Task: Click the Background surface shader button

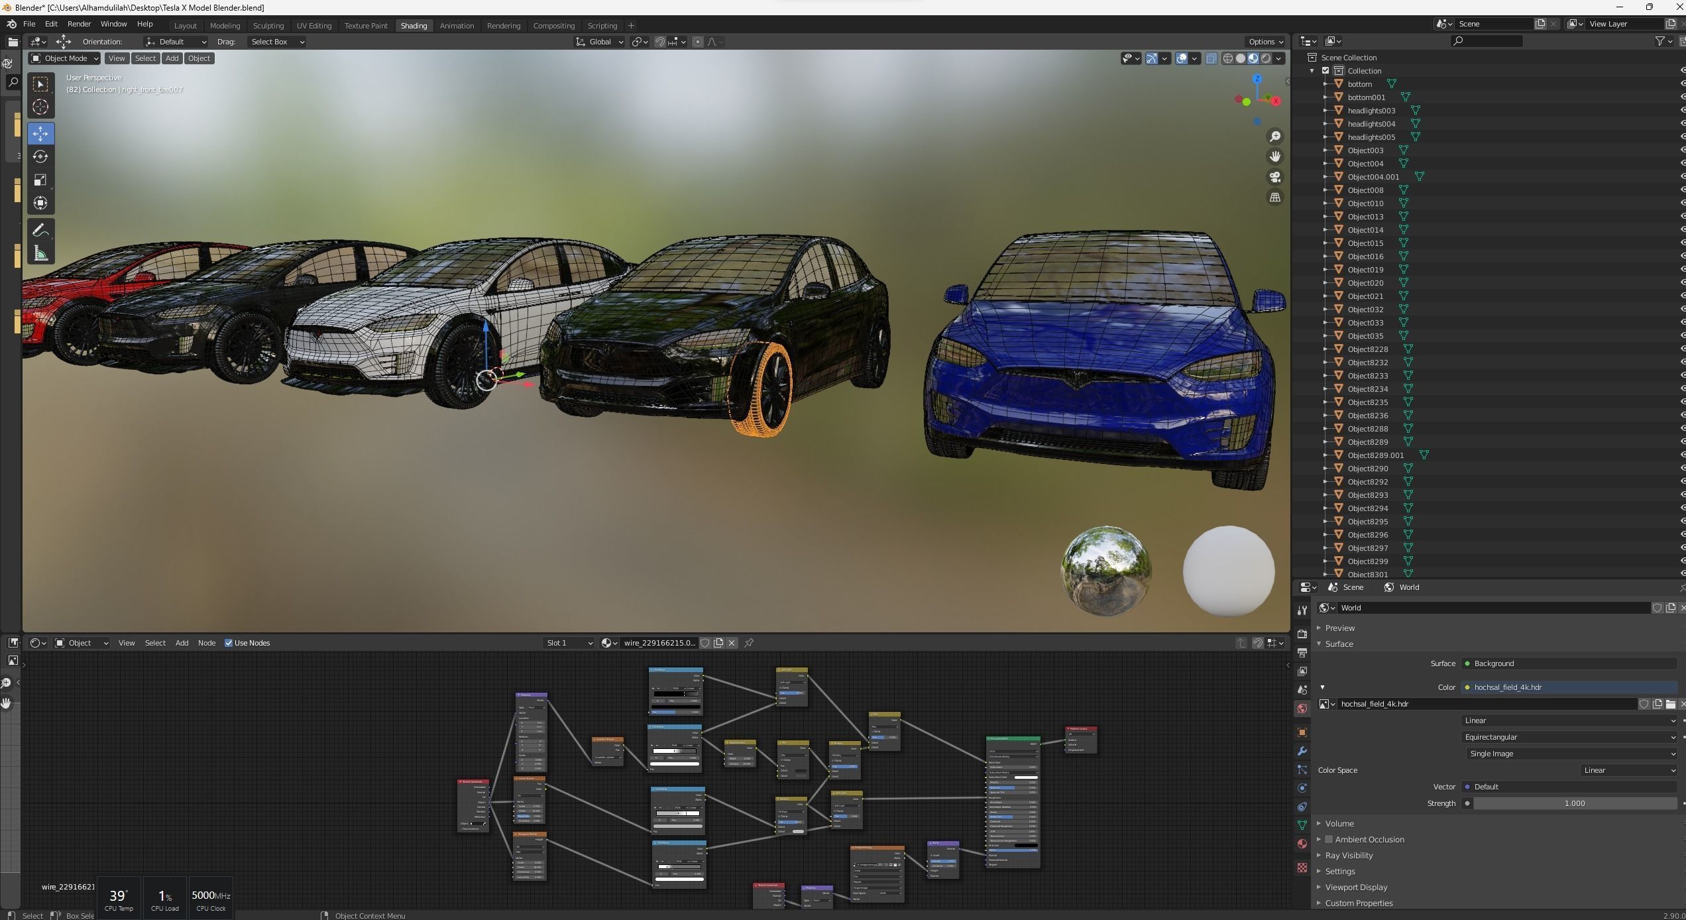Action: pos(1569,663)
